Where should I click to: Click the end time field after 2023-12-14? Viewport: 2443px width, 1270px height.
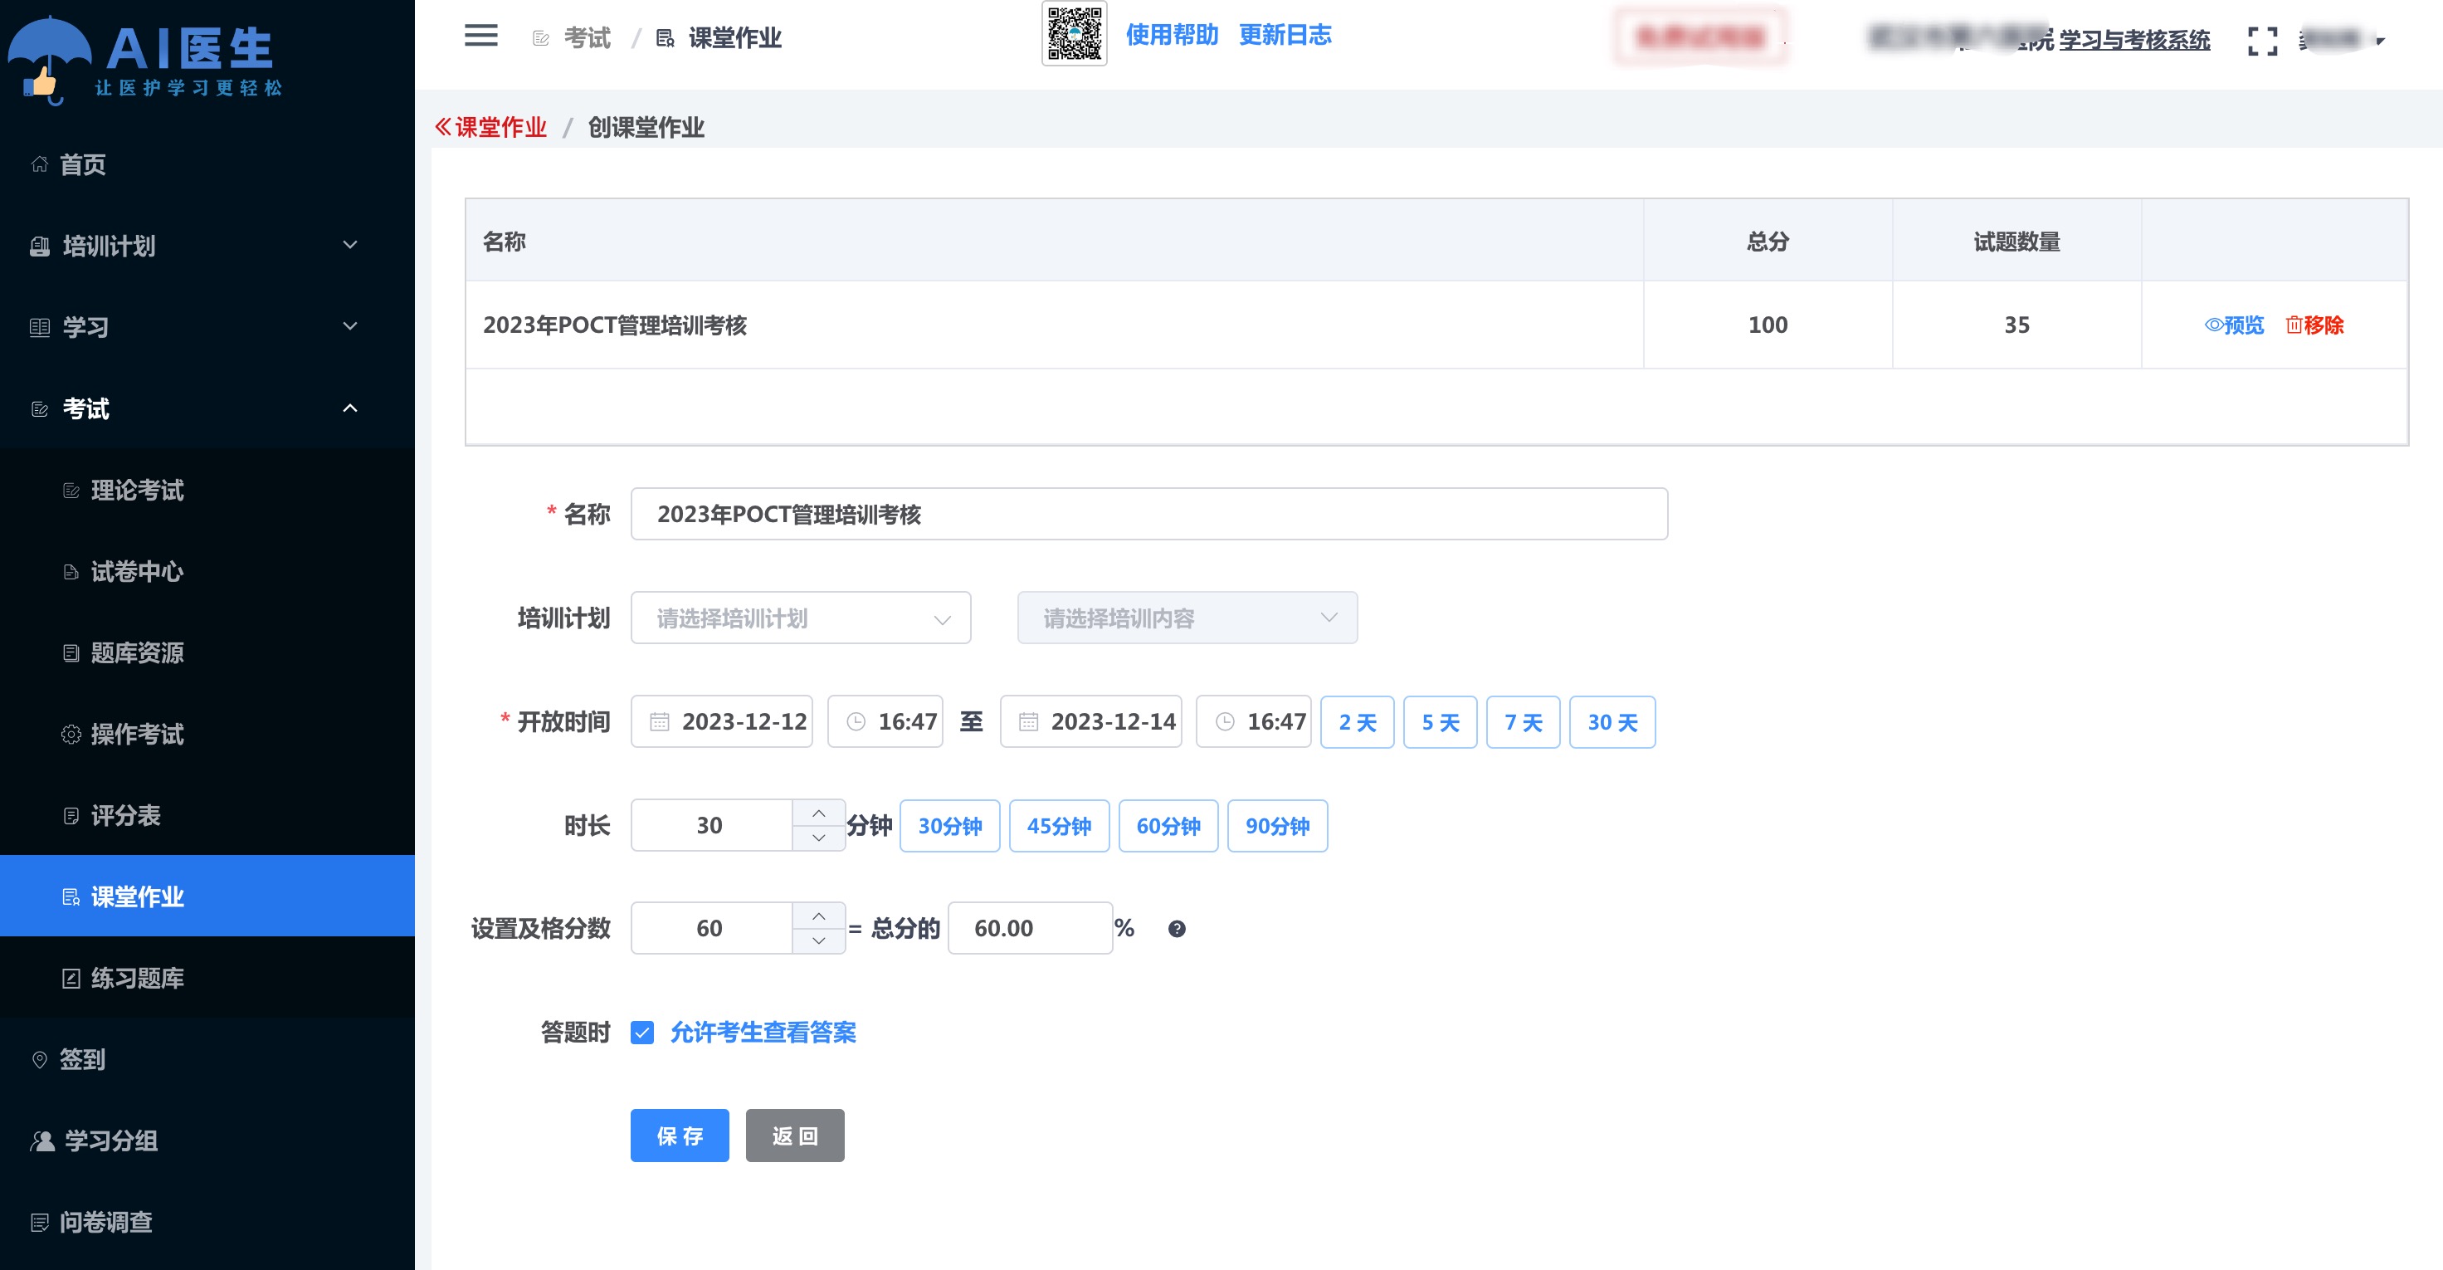1254,722
